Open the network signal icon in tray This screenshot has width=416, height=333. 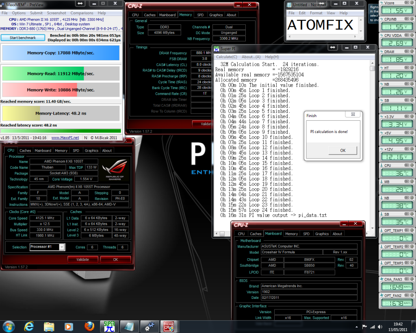click(373, 327)
